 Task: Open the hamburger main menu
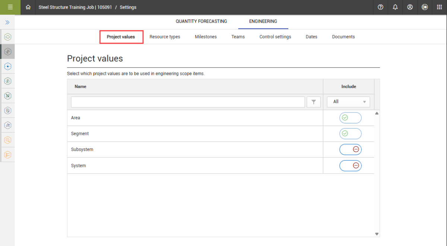[10, 7]
